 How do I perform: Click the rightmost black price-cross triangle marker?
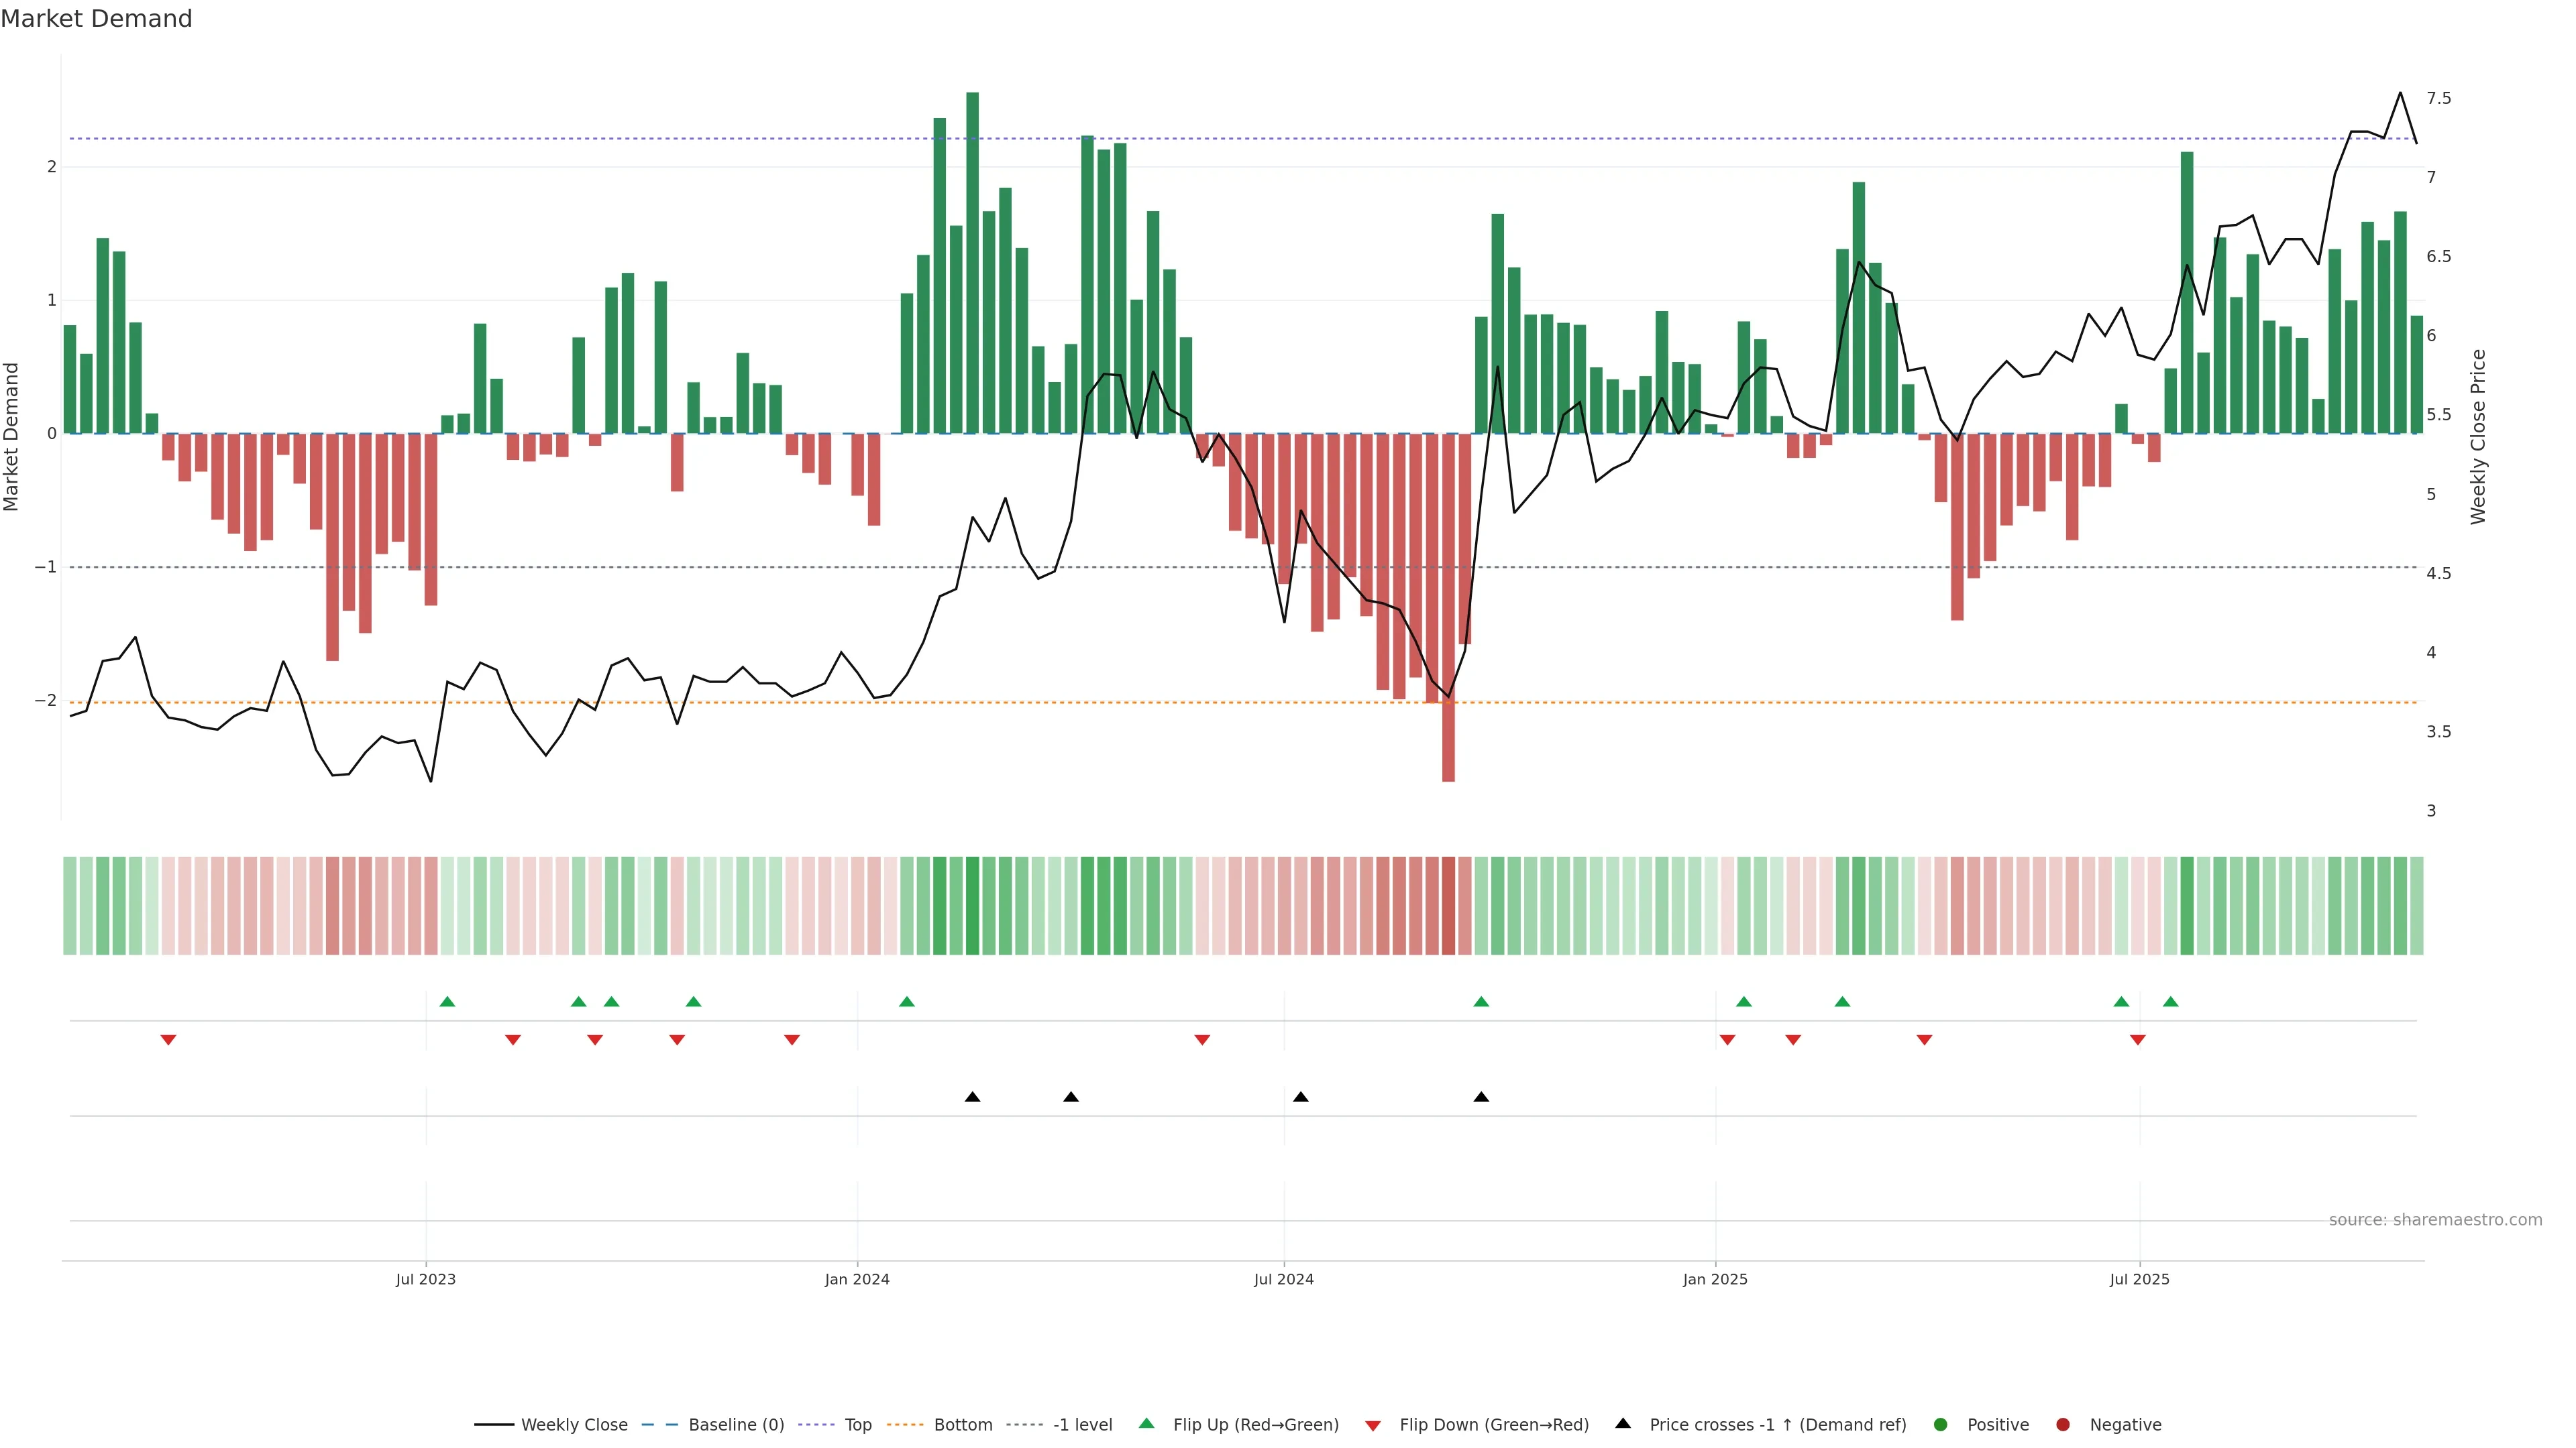[x=1481, y=1097]
